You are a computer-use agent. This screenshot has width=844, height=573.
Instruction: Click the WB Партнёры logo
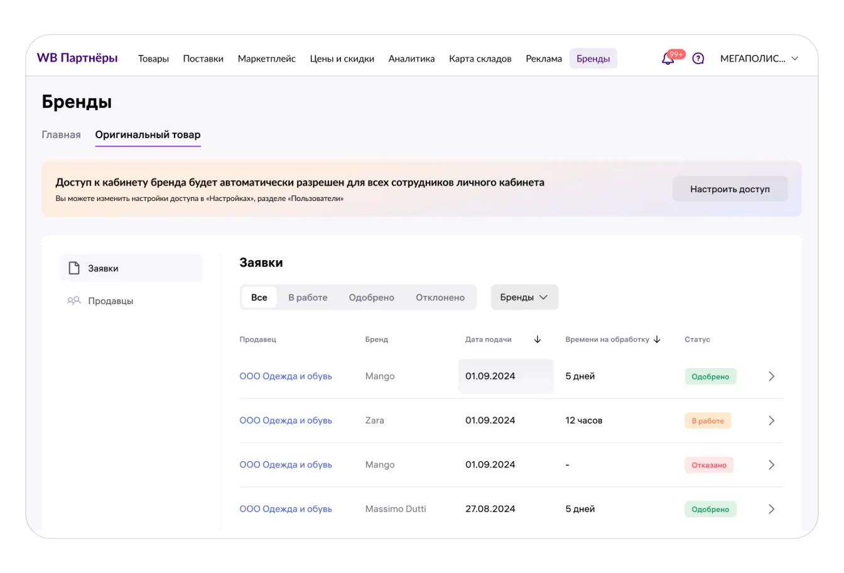(x=77, y=58)
